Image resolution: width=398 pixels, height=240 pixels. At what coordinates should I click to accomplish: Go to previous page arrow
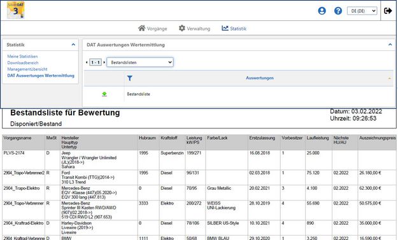(x=87, y=62)
